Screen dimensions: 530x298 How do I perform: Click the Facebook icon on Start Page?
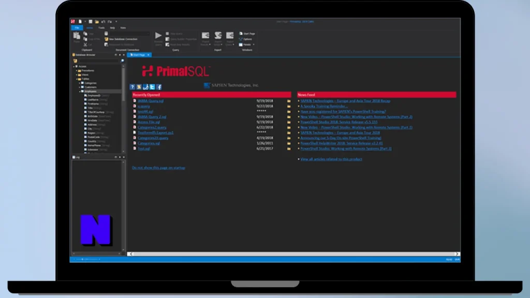point(159,87)
